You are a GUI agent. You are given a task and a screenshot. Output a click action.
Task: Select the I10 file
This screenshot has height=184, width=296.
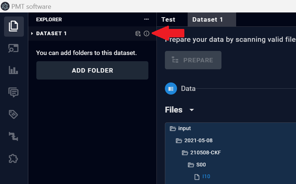pos(206,177)
